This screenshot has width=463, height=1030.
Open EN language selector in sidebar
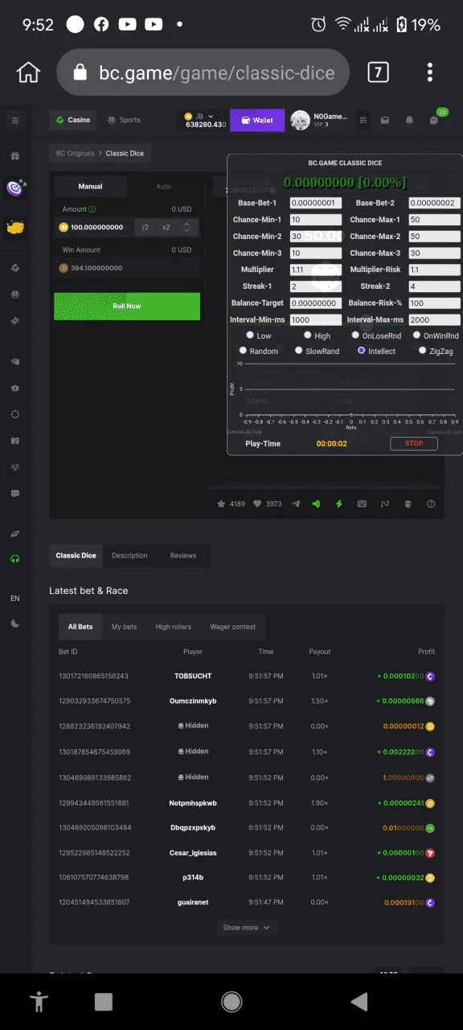14,599
